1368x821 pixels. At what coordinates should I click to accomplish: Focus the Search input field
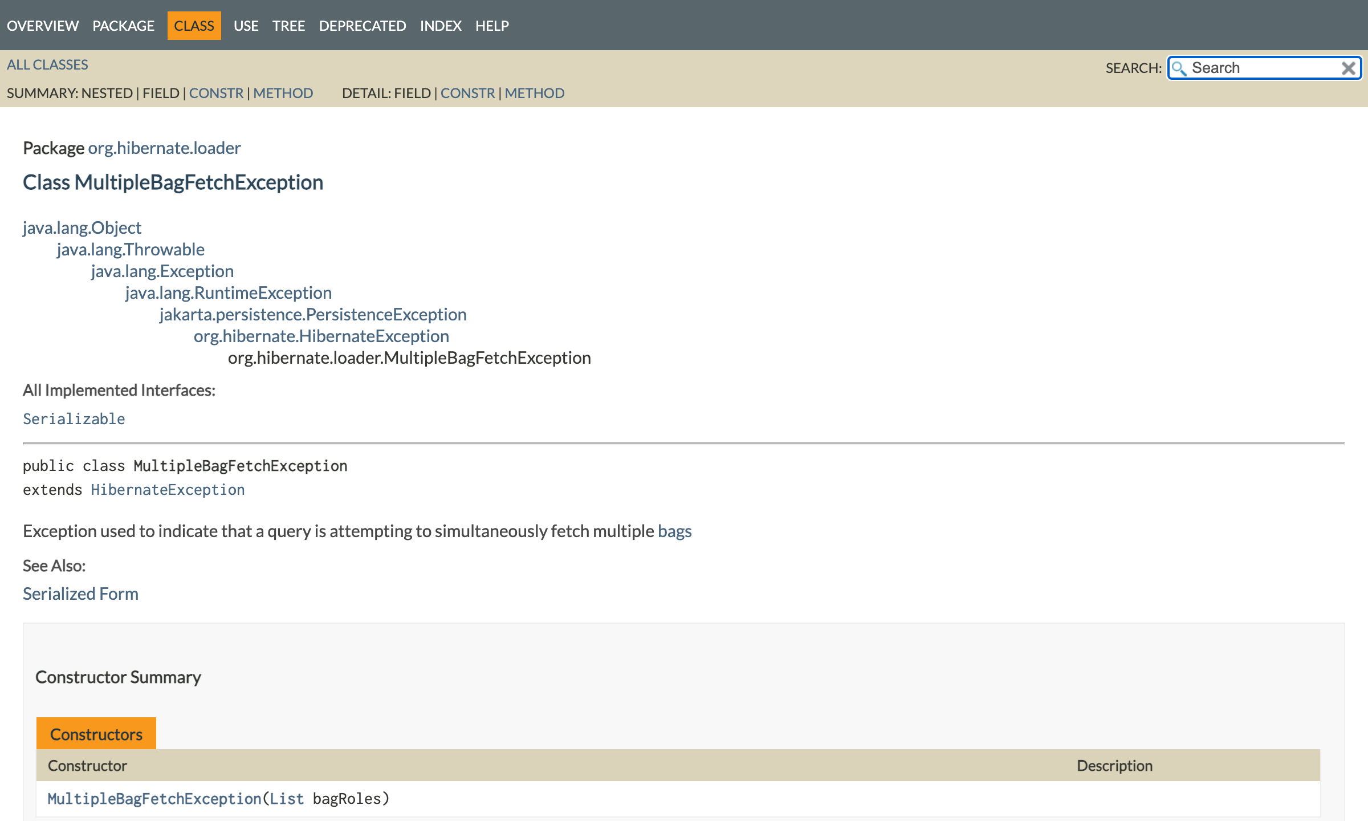(1264, 68)
